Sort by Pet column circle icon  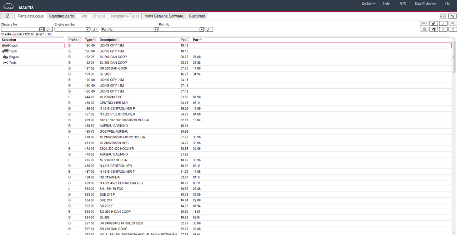click(188, 40)
